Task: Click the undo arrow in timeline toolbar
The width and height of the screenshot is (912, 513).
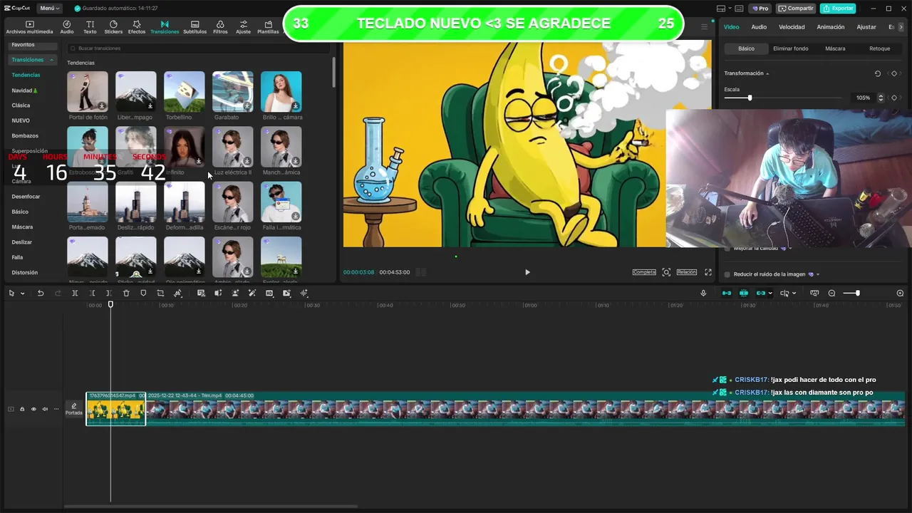Action: pyautogui.click(x=41, y=293)
